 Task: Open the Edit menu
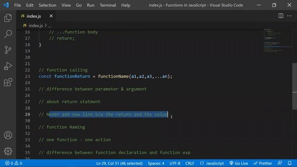pos(30,5)
